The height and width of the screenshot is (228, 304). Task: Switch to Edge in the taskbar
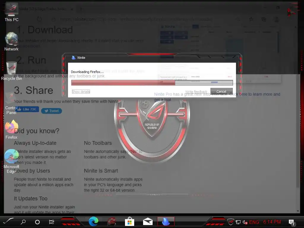pos(94,221)
